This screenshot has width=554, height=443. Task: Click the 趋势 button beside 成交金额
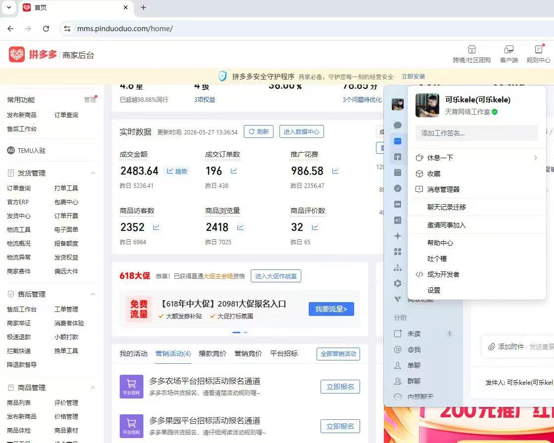177,172
